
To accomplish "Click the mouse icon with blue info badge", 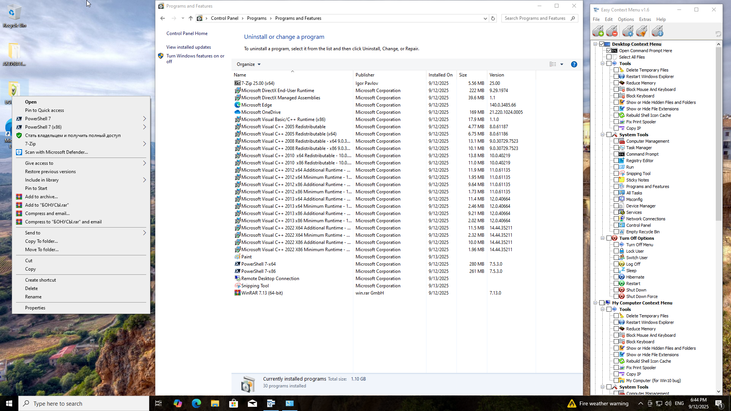I will point(658,31).
